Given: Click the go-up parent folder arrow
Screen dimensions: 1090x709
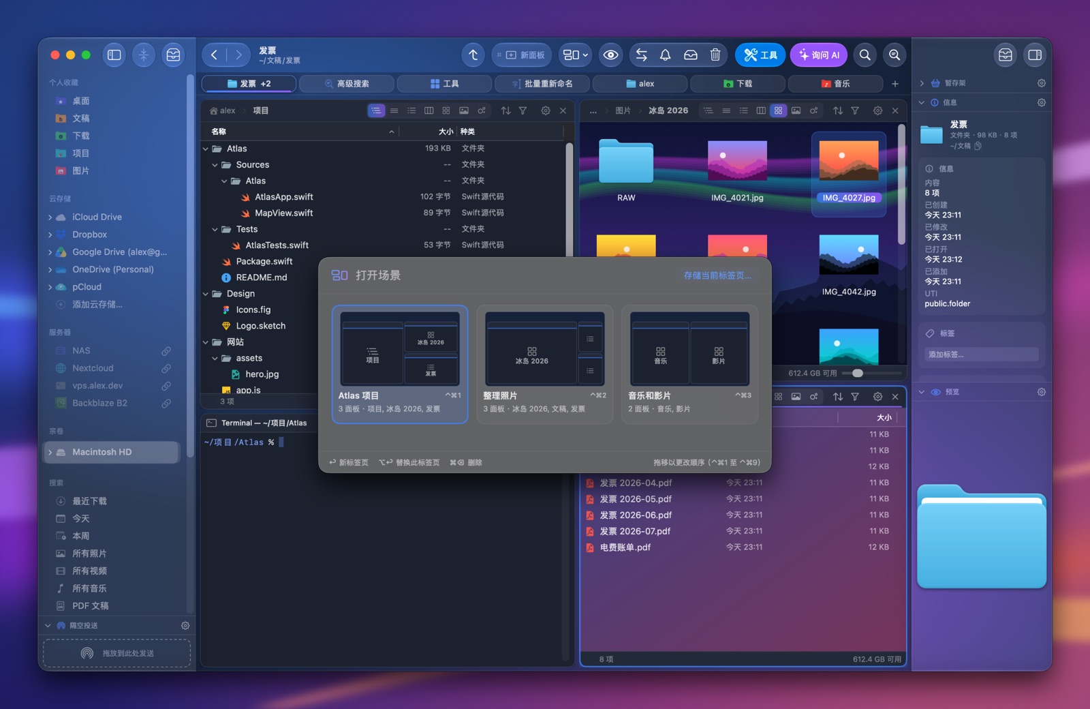Looking at the screenshot, I should 473,55.
